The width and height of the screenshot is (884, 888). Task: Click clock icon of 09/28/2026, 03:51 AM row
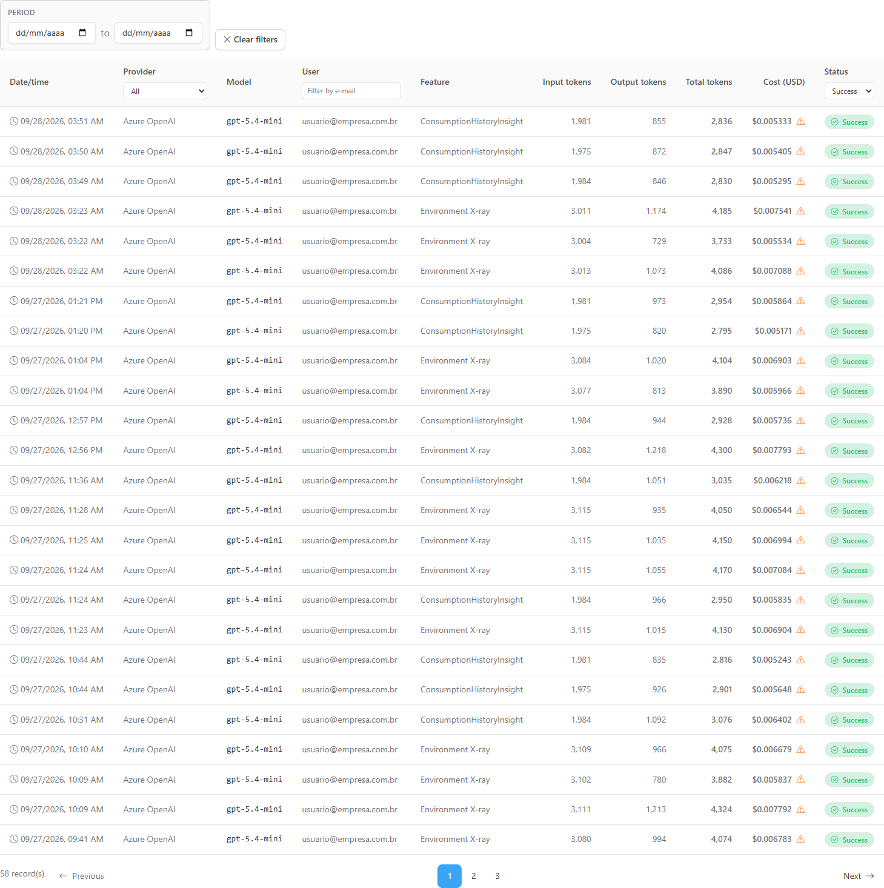coord(14,121)
